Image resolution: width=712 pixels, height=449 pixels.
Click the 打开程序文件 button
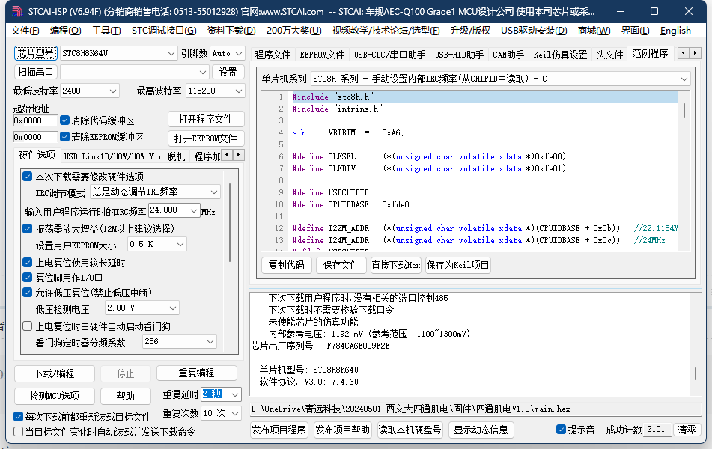pos(205,120)
